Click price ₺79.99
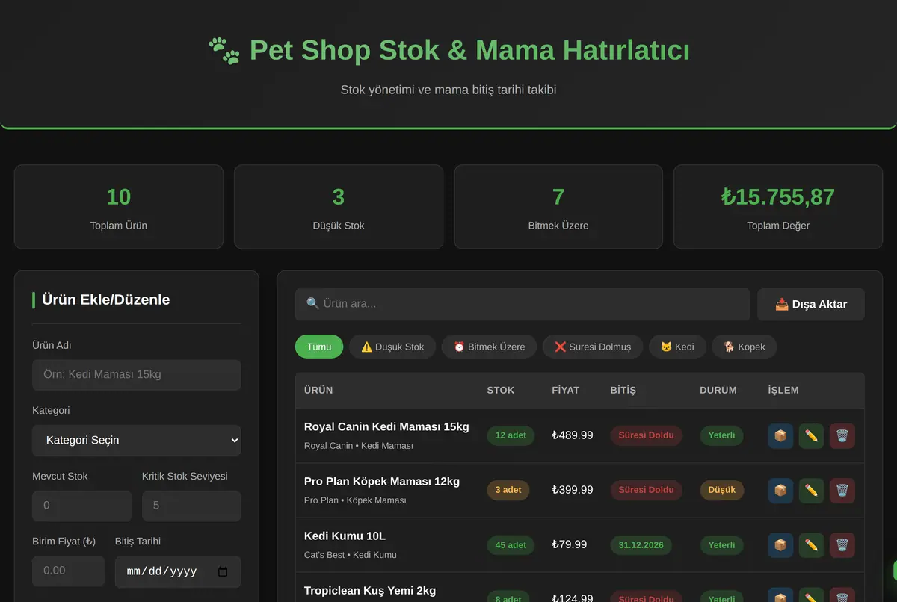Screen dimensions: 897x602 click(x=570, y=545)
